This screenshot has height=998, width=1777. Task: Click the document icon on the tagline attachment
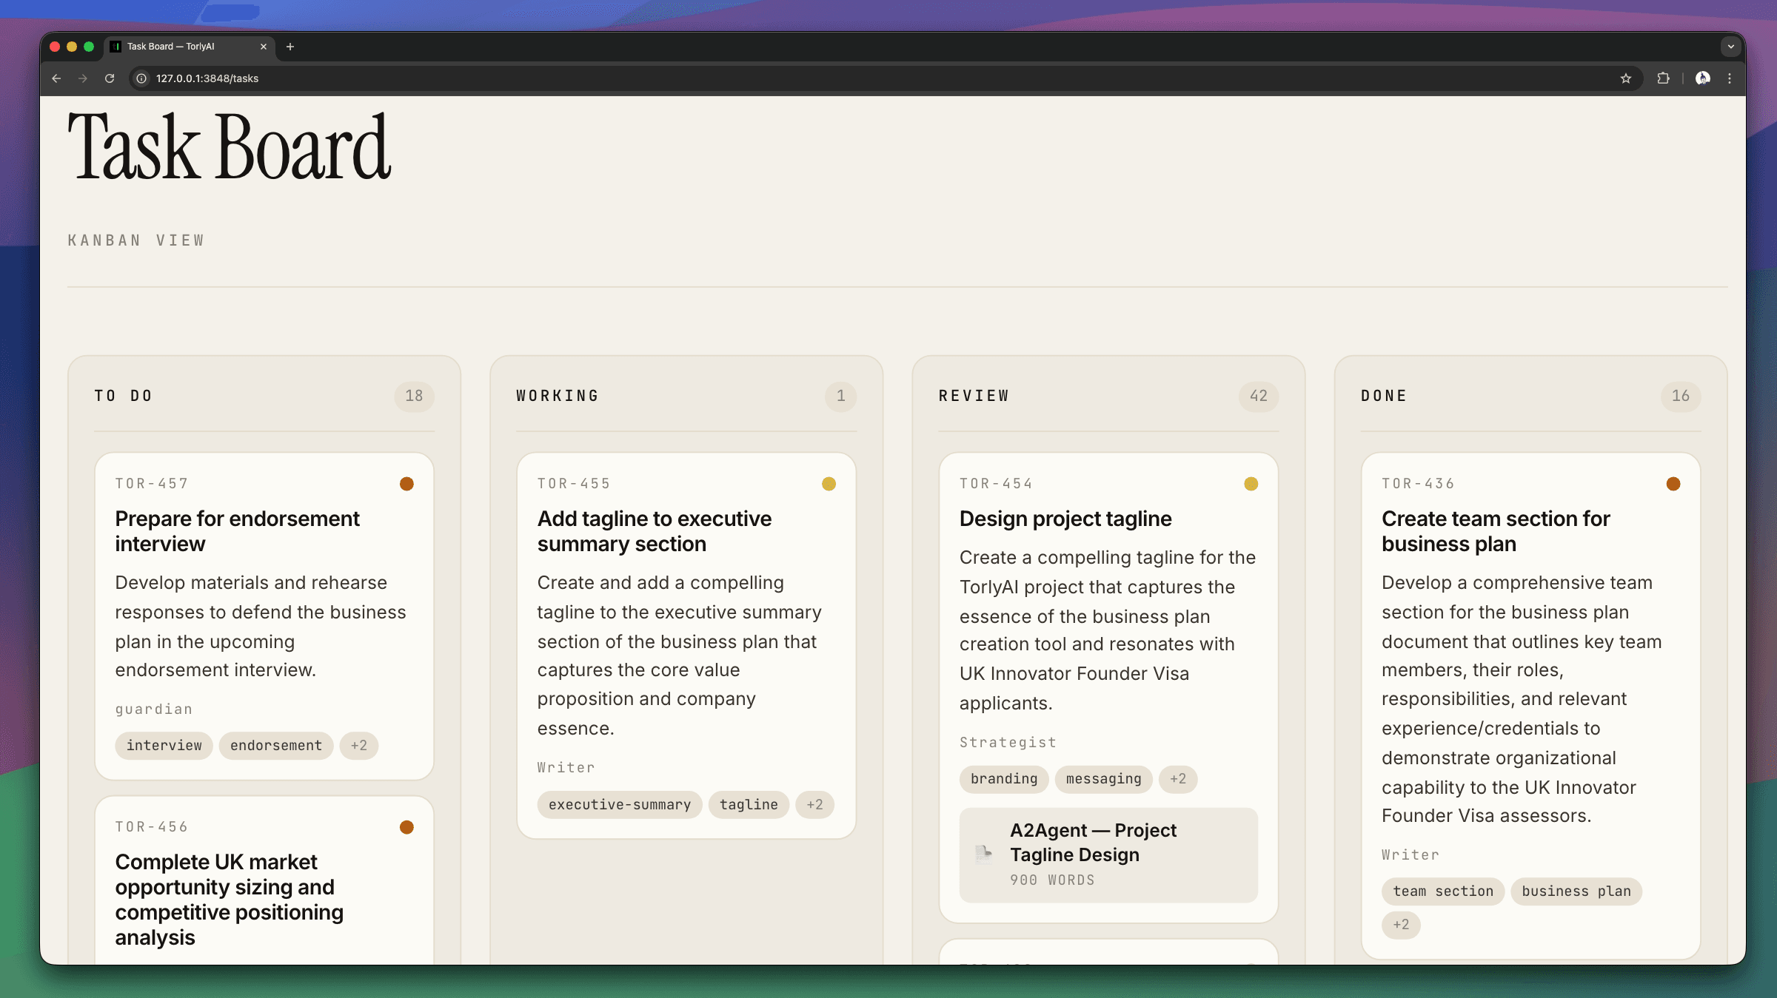click(984, 854)
